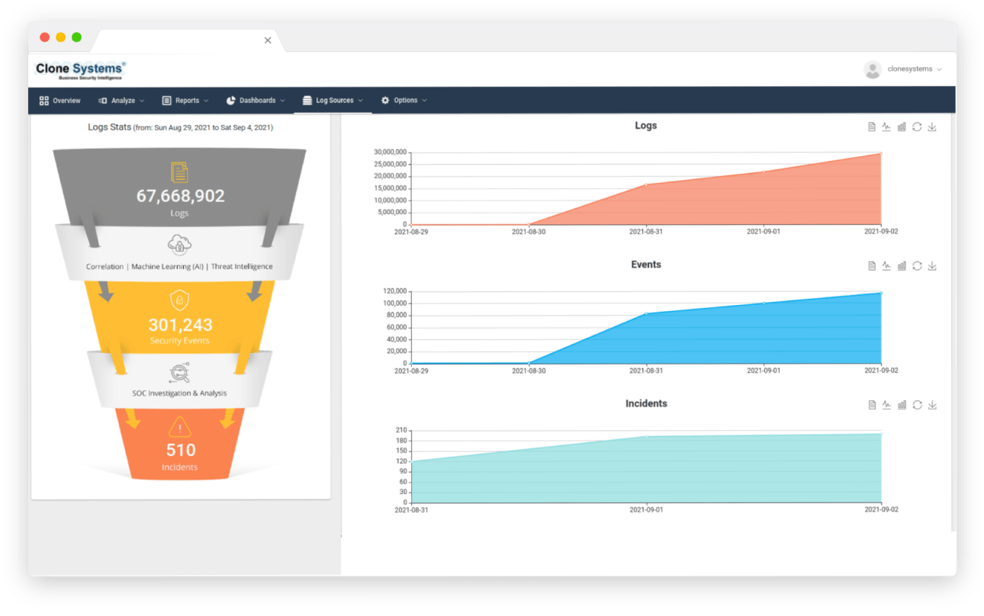Click Incidents chart data point at 2021-09-01
This screenshot has height=616, width=984.
(x=646, y=437)
